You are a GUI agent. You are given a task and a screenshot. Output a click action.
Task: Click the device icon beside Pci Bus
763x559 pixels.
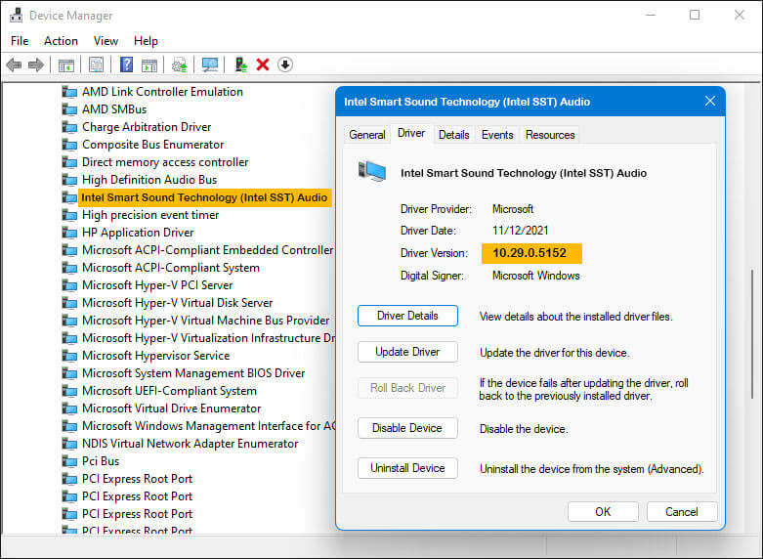pyautogui.click(x=69, y=461)
